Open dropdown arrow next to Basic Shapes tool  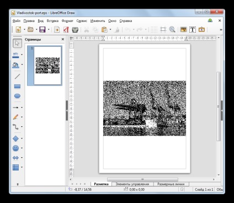coord(22,138)
